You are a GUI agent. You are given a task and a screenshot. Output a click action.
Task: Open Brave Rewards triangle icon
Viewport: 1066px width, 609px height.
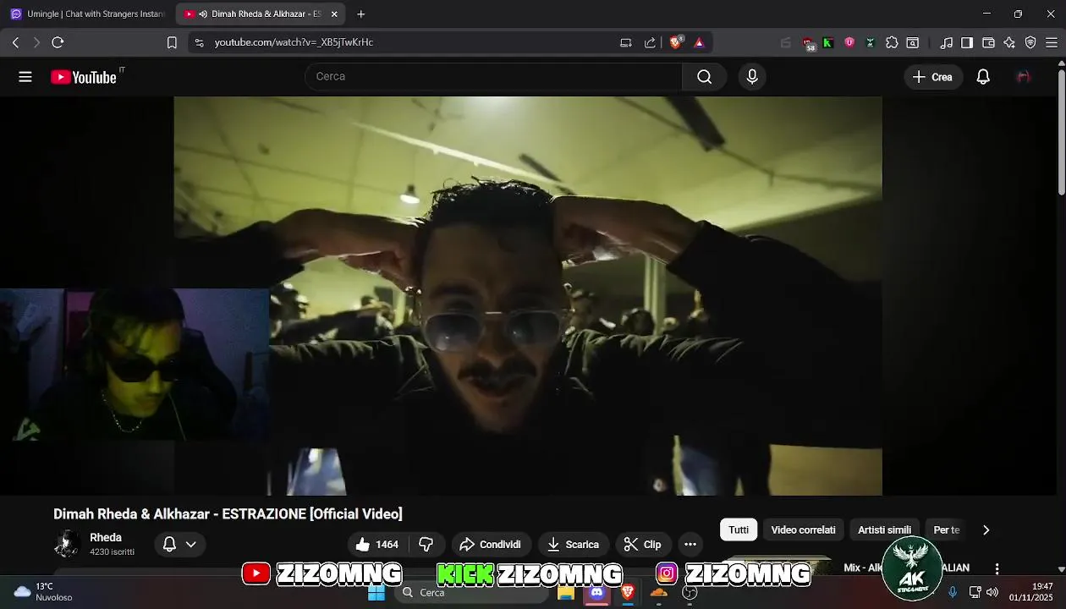tap(699, 42)
